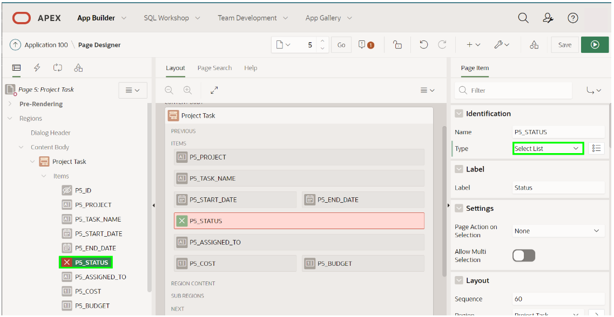Click the Sequence field showing 60
The width and height of the screenshot is (614, 317).
pos(558,299)
